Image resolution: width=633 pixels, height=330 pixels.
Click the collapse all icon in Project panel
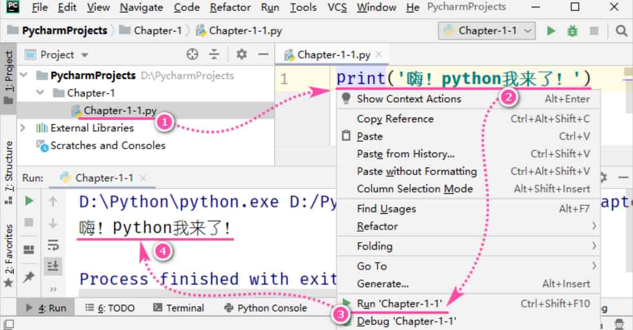pos(214,55)
